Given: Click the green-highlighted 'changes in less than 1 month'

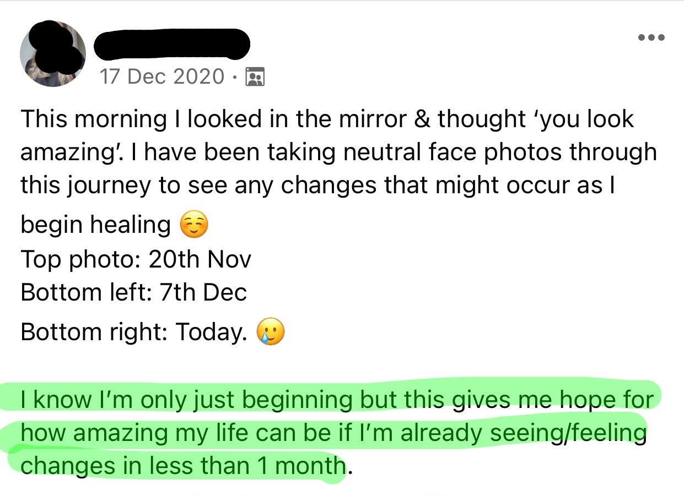Looking at the screenshot, I should [x=182, y=466].
